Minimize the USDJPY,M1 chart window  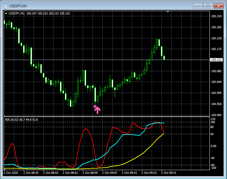(197, 6)
